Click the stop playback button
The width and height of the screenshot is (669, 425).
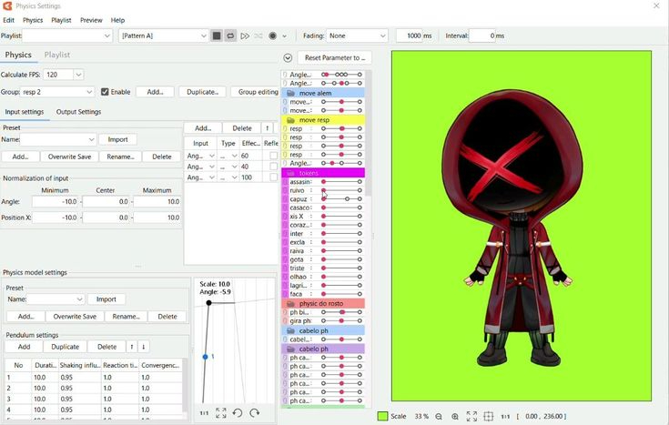pos(217,36)
